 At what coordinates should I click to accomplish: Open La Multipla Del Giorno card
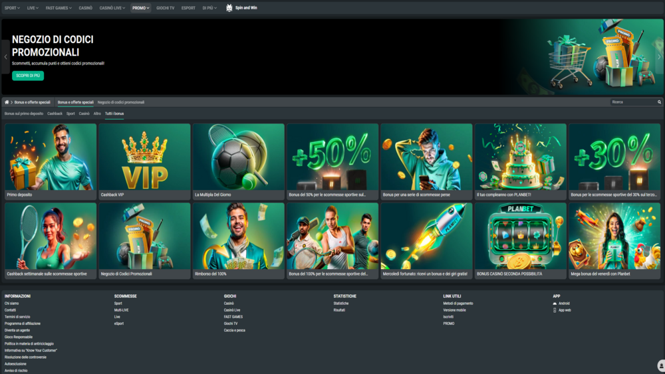pyautogui.click(x=238, y=161)
